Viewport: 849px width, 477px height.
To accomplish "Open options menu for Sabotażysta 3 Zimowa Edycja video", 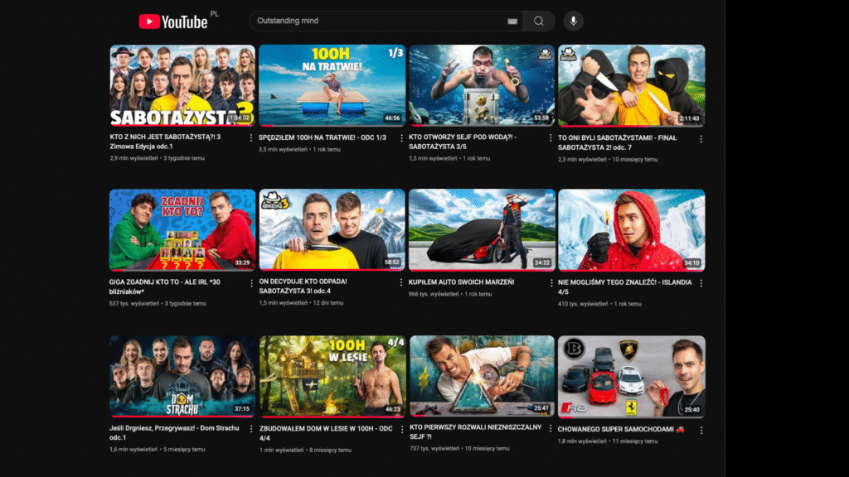I will 251,138.
